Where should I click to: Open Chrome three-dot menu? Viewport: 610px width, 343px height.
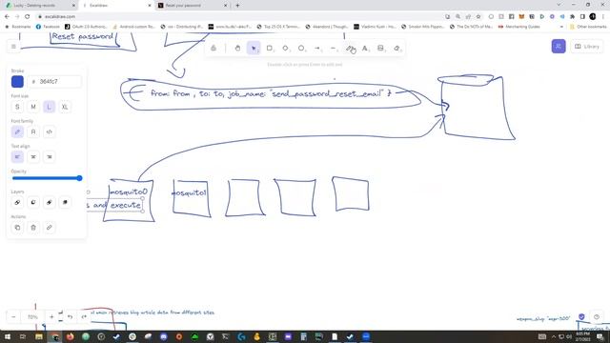[603, 17]
